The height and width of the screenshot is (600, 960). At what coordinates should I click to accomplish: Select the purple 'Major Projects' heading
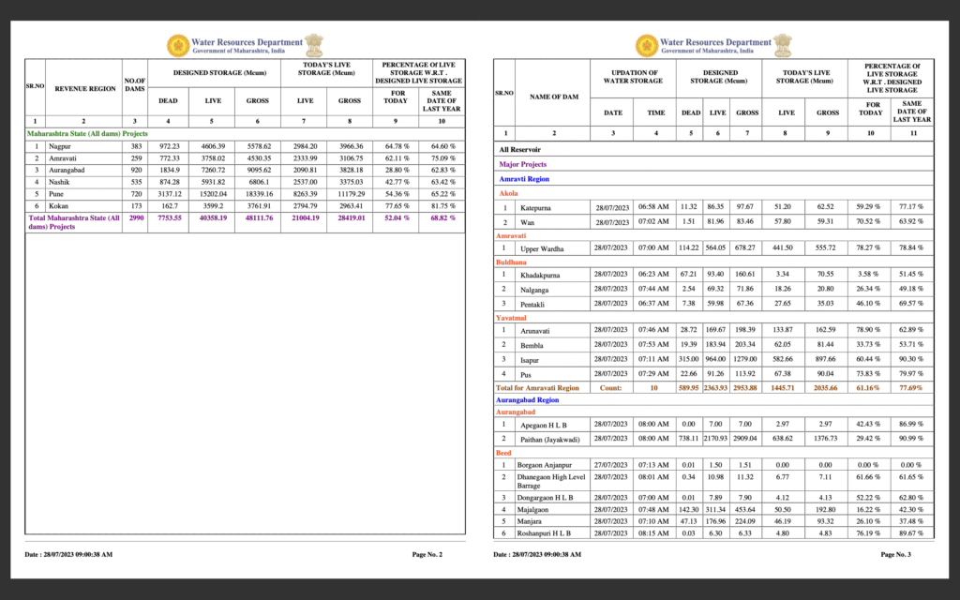click(523, 164)
